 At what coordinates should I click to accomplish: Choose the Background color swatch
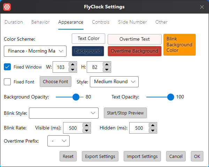[88, 51]
